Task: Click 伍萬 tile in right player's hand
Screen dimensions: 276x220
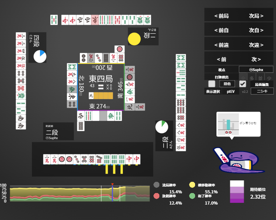Action: coord(181,147)
